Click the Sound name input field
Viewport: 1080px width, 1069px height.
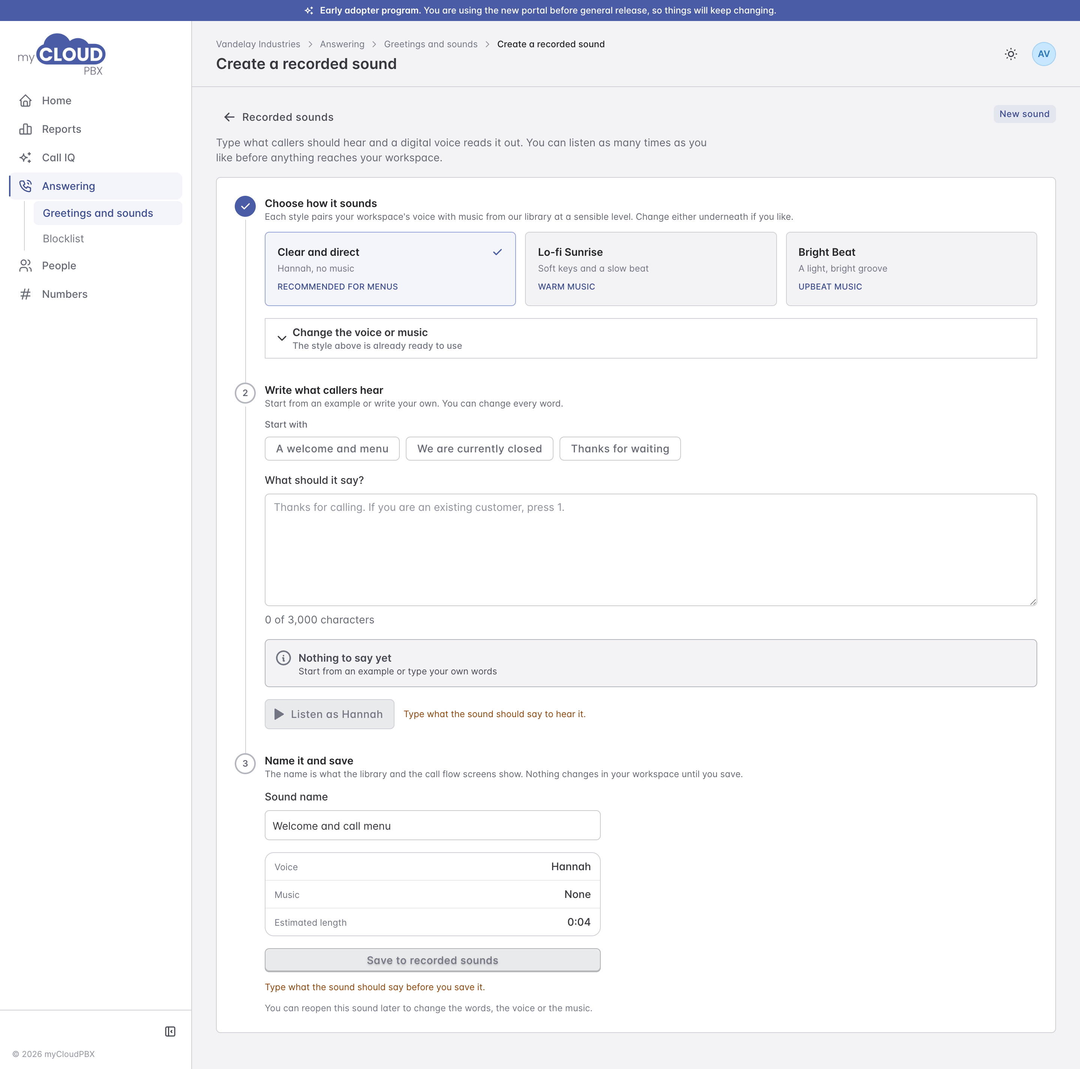click(433, 826)
